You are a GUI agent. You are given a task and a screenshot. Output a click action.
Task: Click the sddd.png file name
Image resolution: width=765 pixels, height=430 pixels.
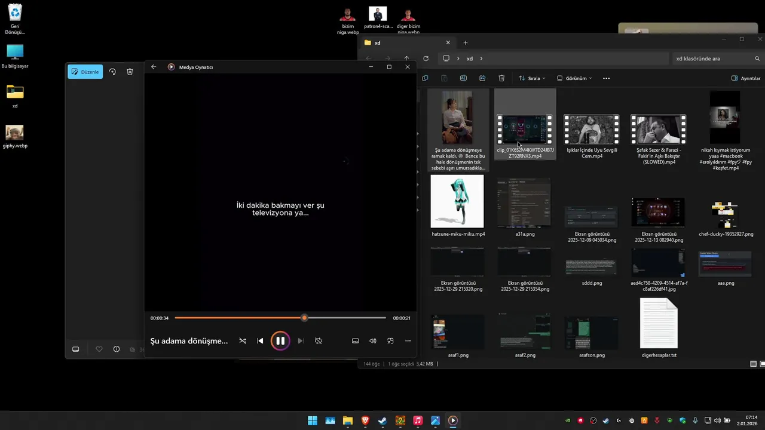tap(592, 283)
